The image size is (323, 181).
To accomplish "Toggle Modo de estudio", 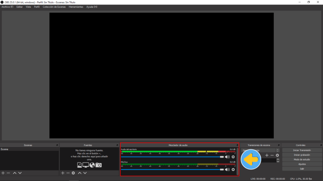I will pos(302,160).
